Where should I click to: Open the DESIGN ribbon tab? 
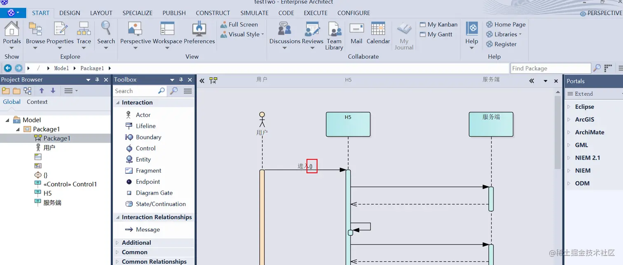(x=70, y=13)
